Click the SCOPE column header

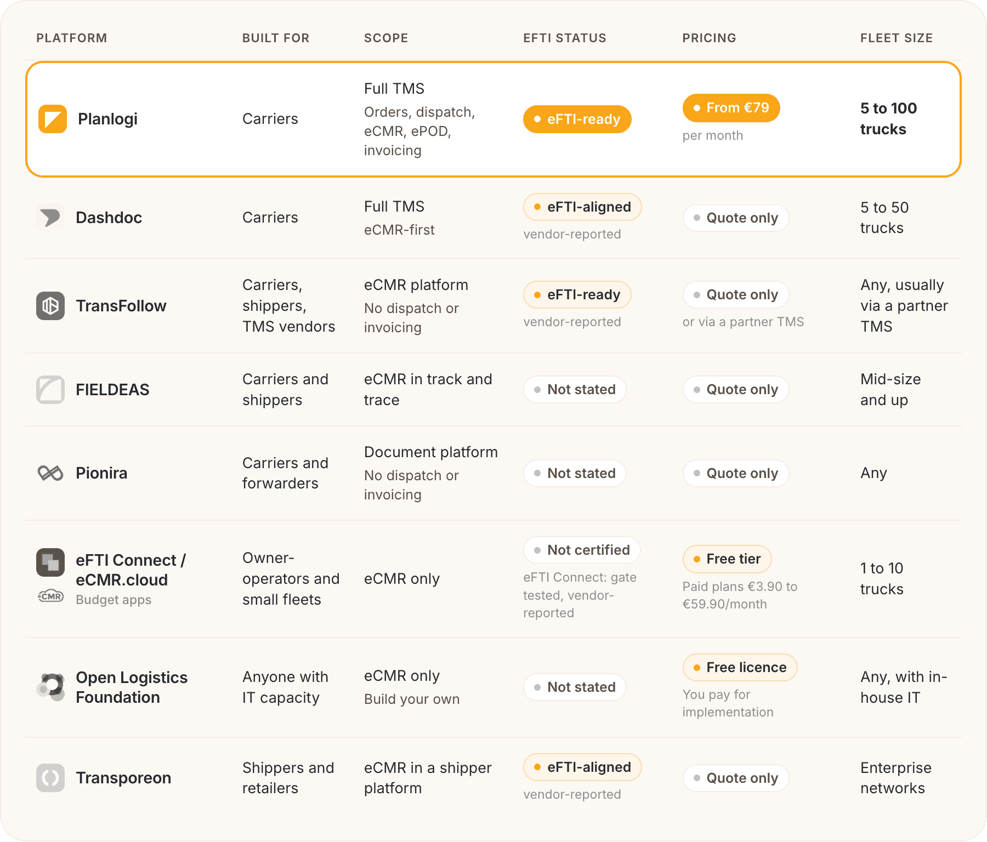[x=386, y=38]
